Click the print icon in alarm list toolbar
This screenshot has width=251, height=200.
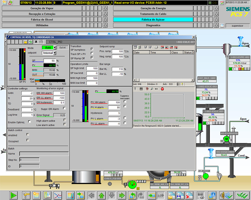pos(156,47)
